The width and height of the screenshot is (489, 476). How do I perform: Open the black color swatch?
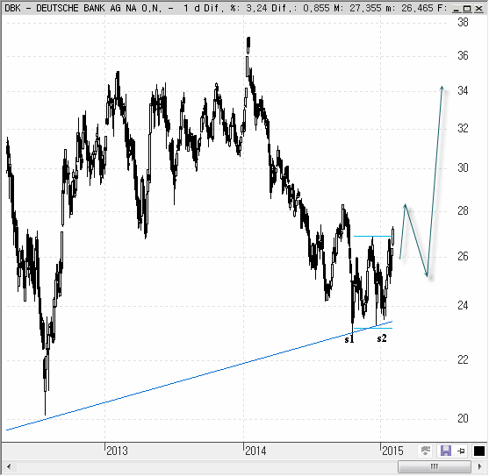click(x=479, y=451)
